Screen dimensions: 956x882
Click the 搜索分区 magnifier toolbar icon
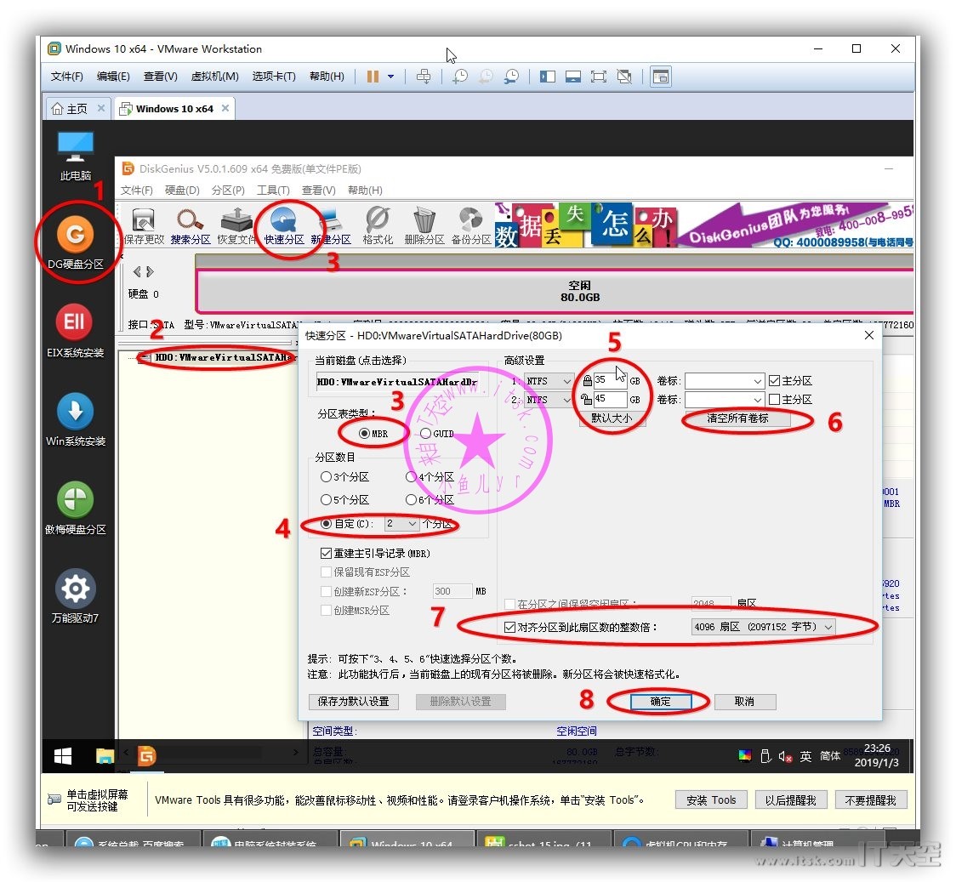click(191, 226)
